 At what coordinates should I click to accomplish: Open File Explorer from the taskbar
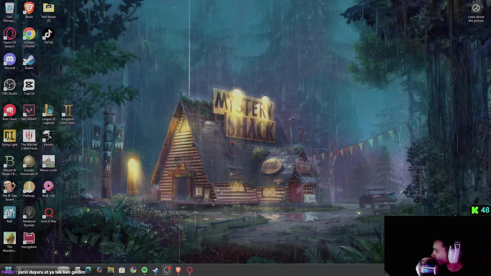coord(110,270)
